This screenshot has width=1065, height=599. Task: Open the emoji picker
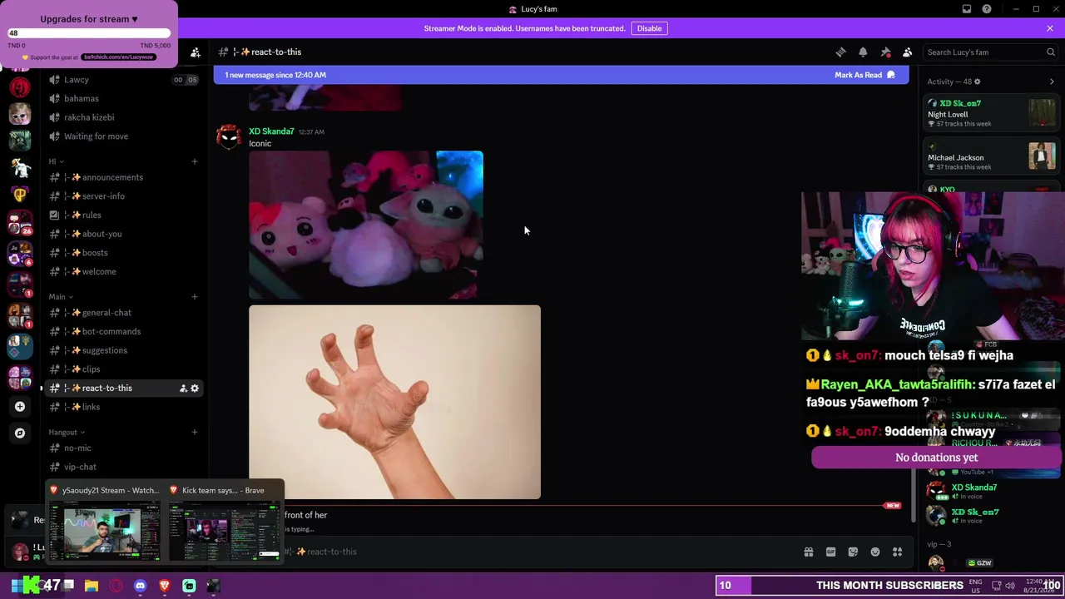coord(875,552)
